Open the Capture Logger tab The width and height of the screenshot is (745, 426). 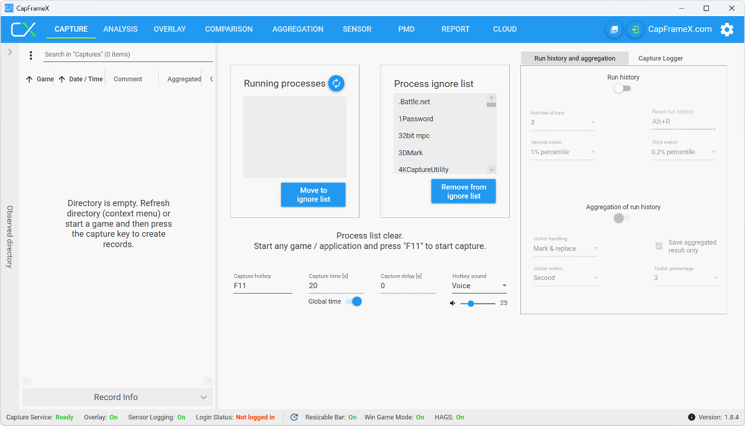point(661,58)
